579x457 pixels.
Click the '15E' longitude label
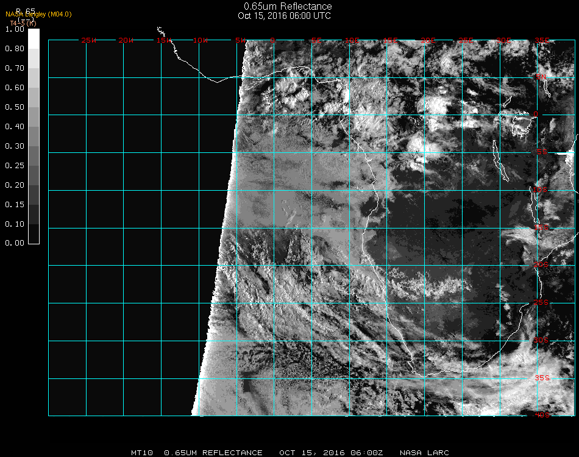(x=391, y=40)
